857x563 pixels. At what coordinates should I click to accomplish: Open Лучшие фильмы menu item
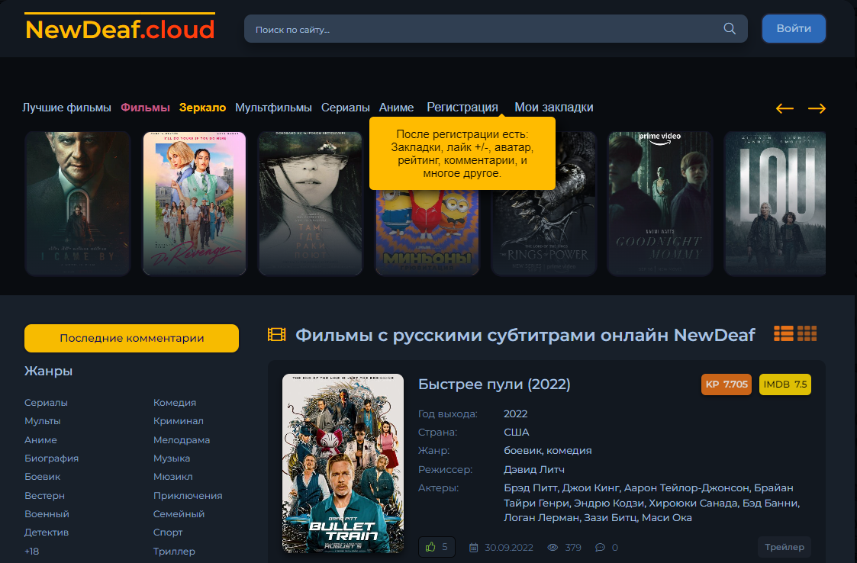point(66,108)
